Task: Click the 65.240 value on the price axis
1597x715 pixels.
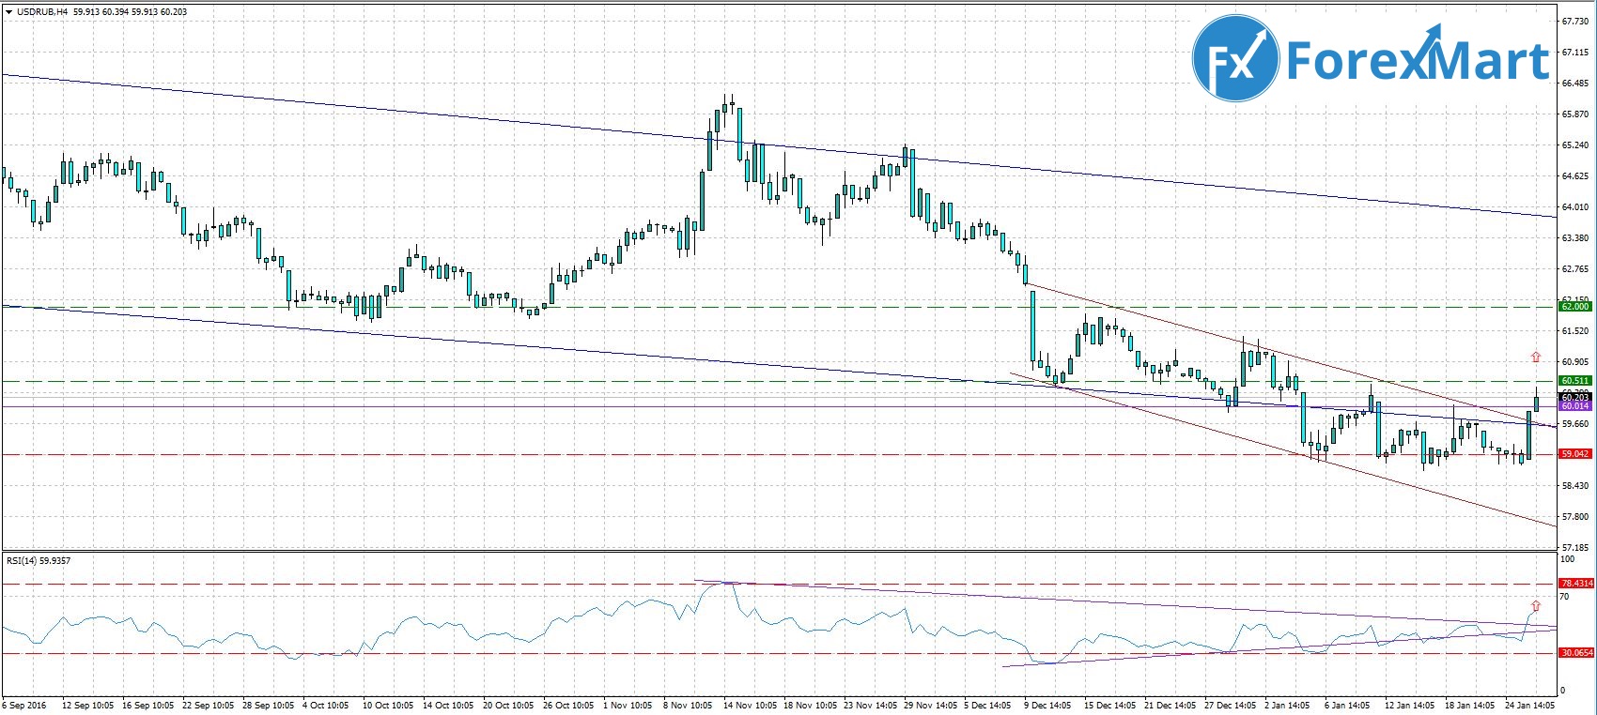Action: [1574, 145]
